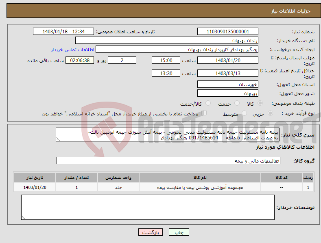The height and width of the screenshot is (243, 321).
Task: Click the need number field 1103090135000001
Action: tap(228, 32)
